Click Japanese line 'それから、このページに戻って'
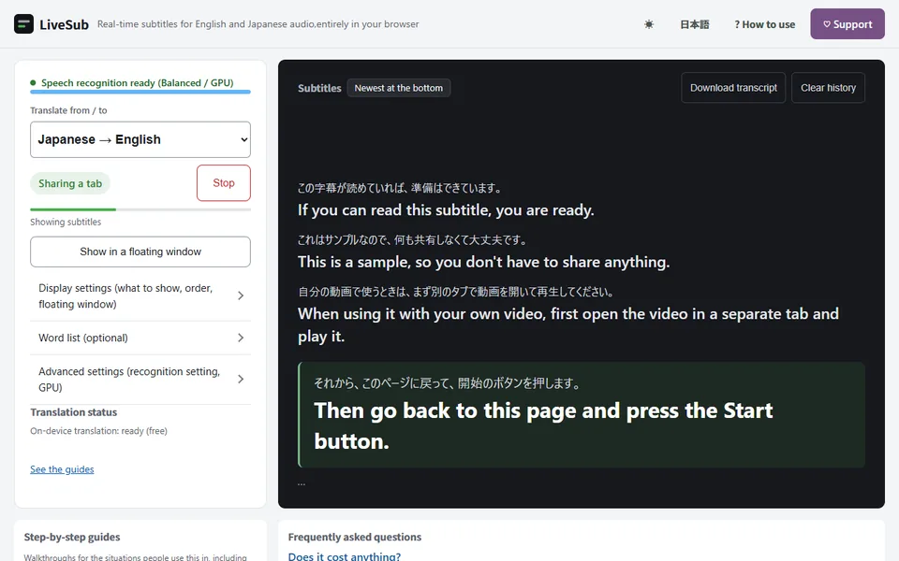The image size is (899, 561). [x=448, y=382]
